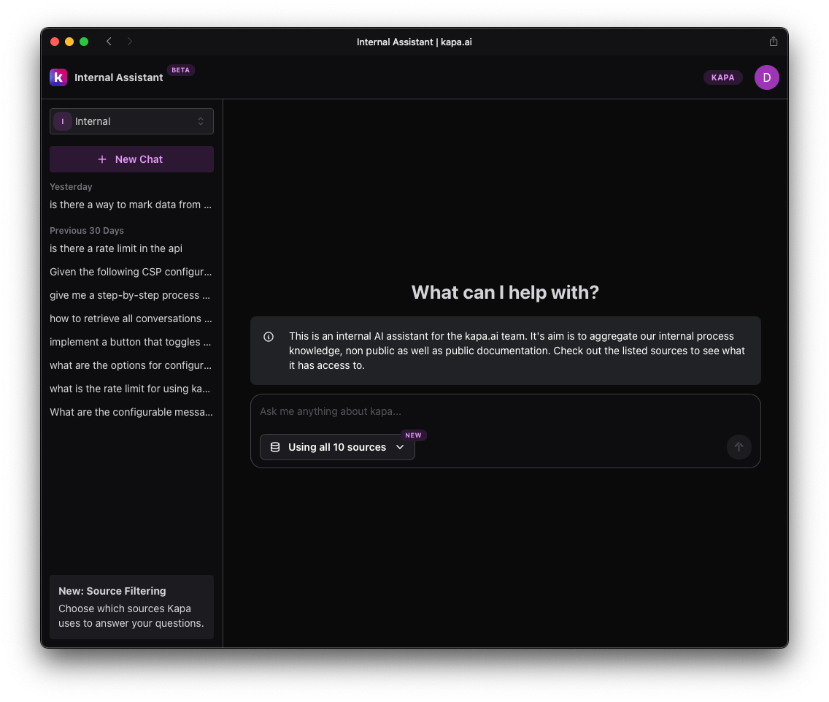Close the window with the red button
The image size is (829, 702).
(55, 42)
